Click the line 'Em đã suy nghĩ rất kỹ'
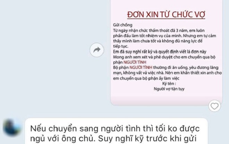229x144 pixels. point(160,52)
